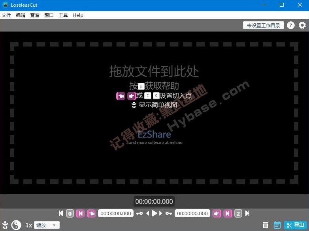
Task: Click the trash can delete icon
Action: point(266,225)
